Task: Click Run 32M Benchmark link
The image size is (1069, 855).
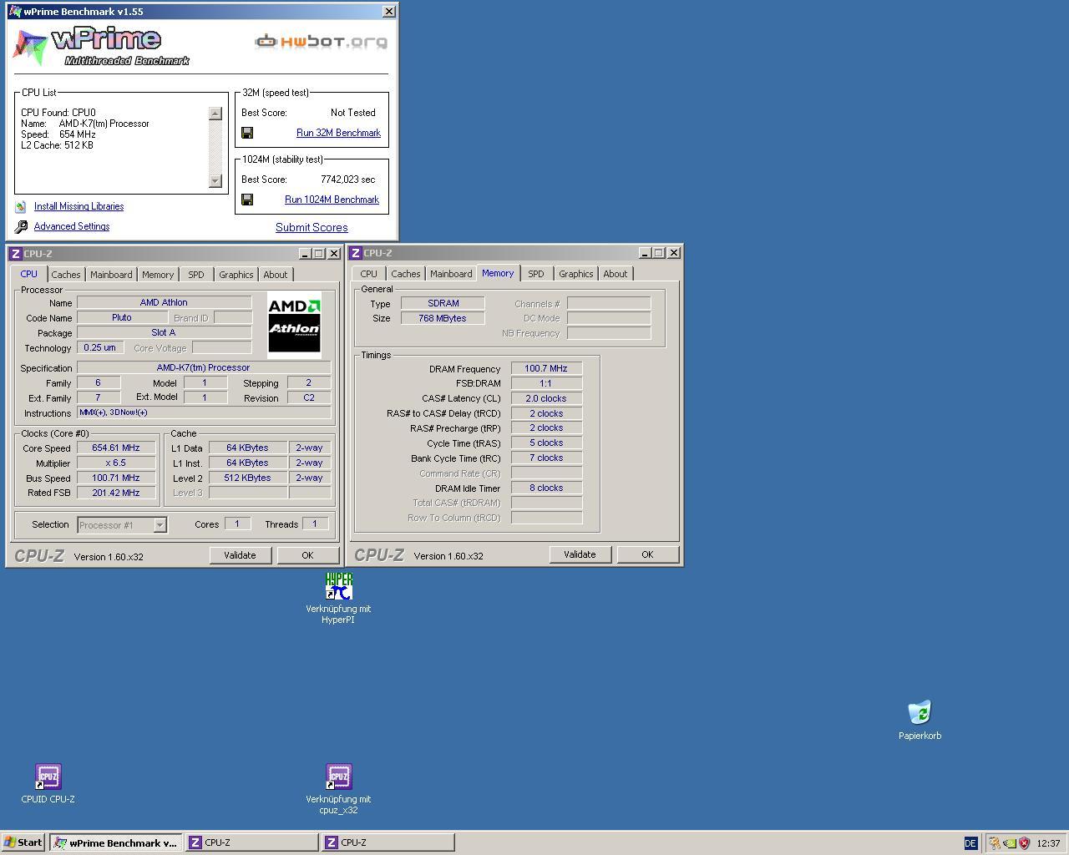Action: [338, 133]
